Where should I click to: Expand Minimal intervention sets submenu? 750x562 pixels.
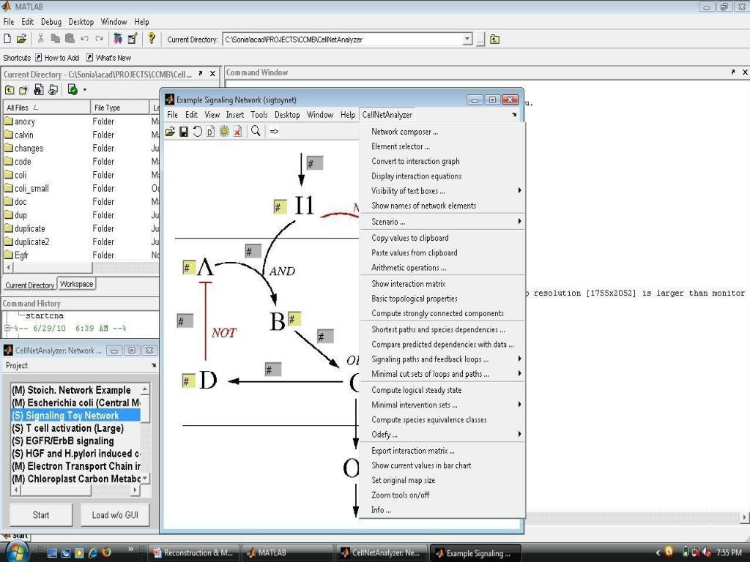(x=519, y=405)
